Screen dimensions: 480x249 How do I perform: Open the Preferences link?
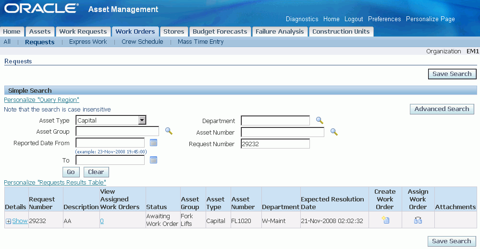coord(384,19)
